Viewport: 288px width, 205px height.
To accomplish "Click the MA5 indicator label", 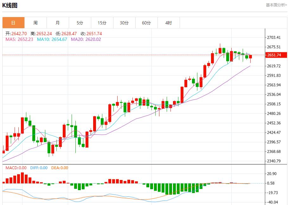I will pos(19,39).
